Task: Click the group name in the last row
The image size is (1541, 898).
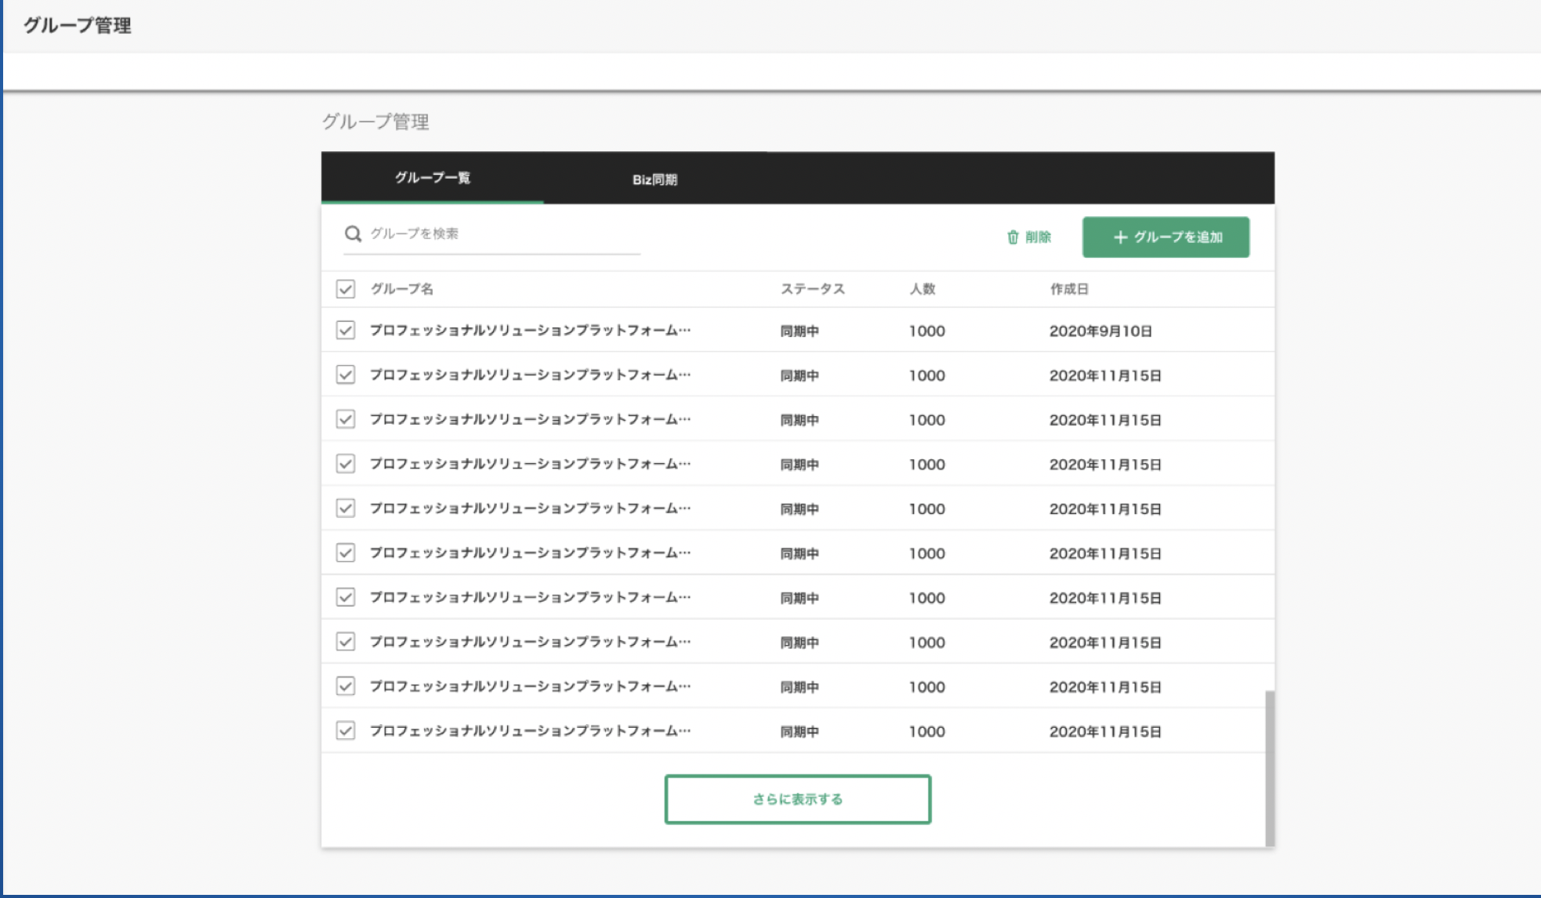Action: [531, 730]
